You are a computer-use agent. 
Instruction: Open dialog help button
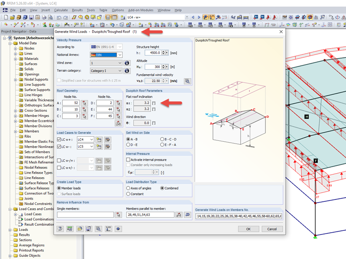click(60, 229)
